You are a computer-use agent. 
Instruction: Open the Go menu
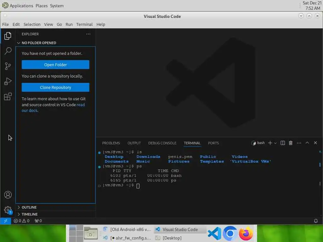click(59, 24)
